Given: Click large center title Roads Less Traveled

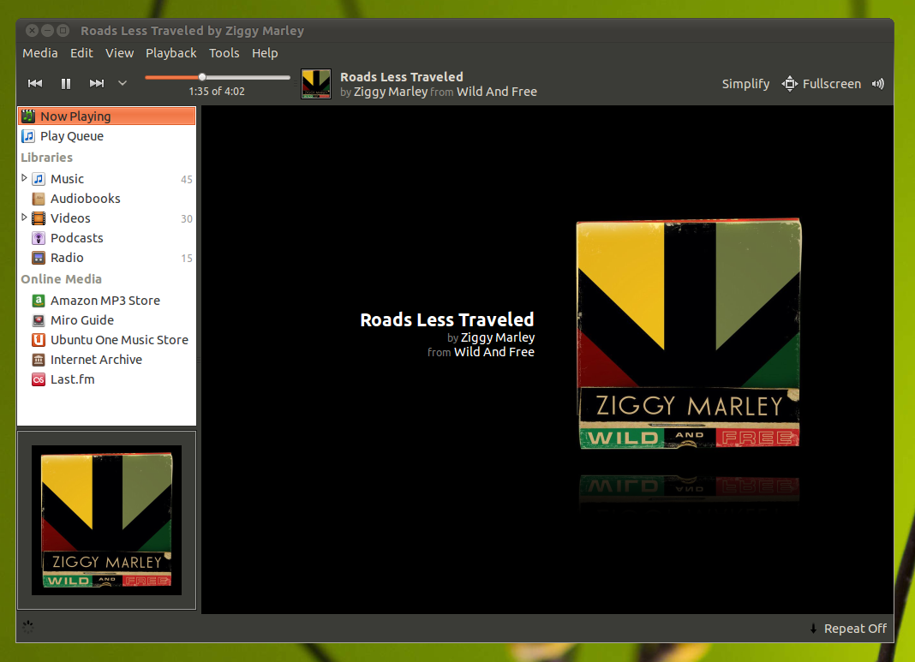Looking at the screenshot, I should coord(447,319).
